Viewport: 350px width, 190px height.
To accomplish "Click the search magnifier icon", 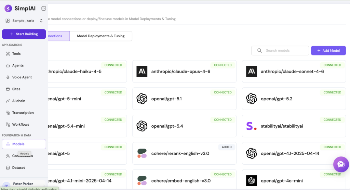I will tap(259, 51).
